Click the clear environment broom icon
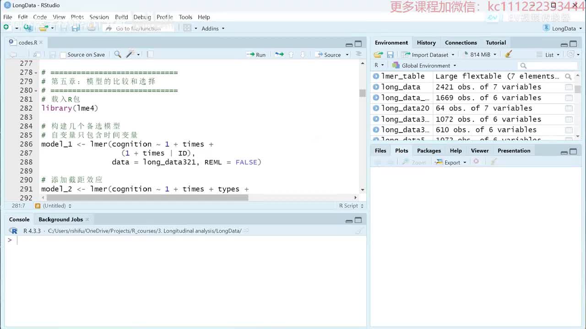 point(508,54)
